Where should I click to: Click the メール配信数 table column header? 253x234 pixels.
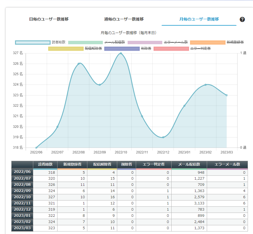[x=189, y=164]
